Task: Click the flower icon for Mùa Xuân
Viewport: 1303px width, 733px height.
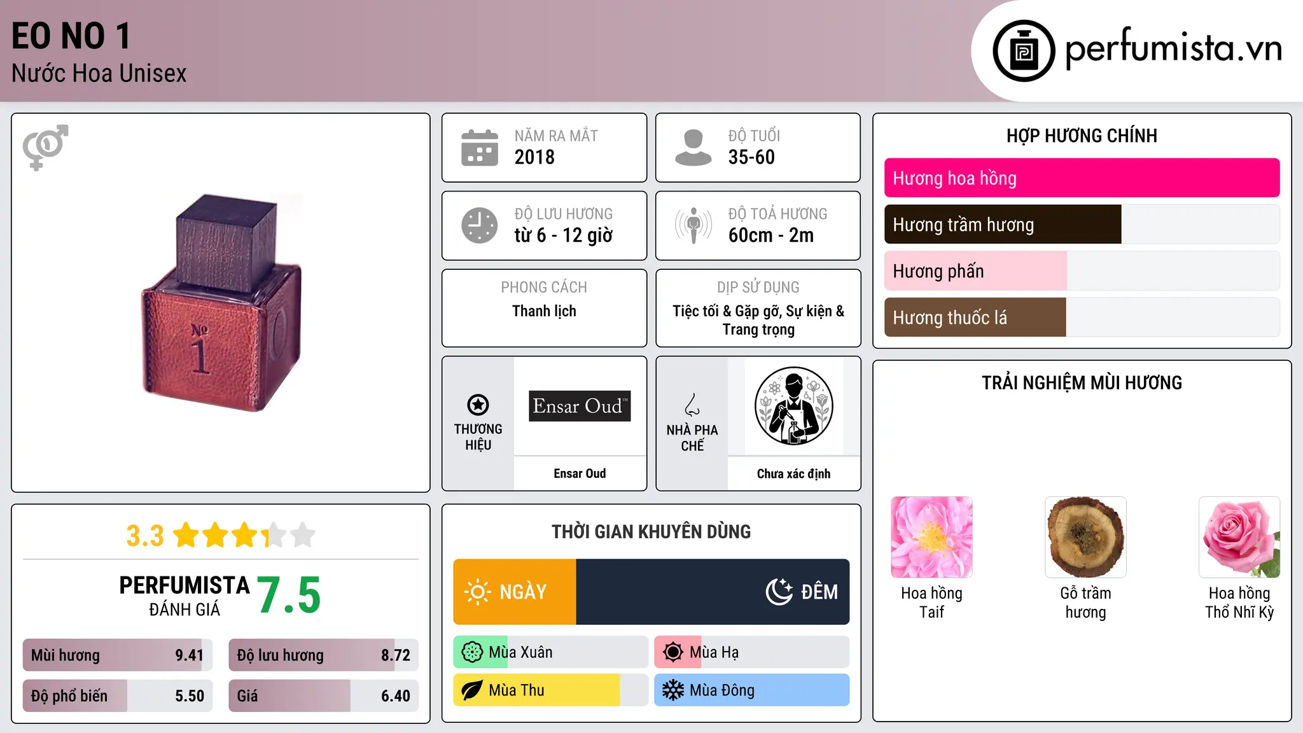Action: [x=472, y=652]
